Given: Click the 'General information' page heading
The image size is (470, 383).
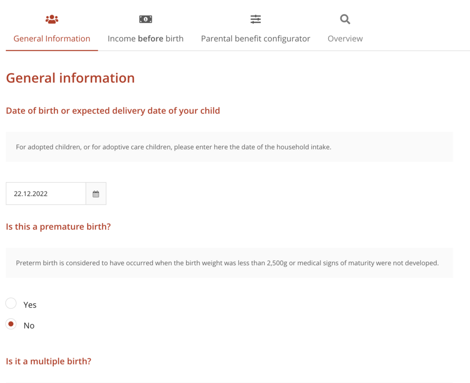Looking at the screenshot, I should coord(70,78).
